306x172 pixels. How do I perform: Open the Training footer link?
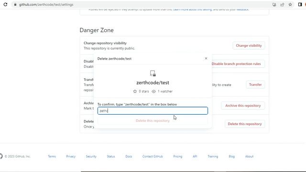213,156
